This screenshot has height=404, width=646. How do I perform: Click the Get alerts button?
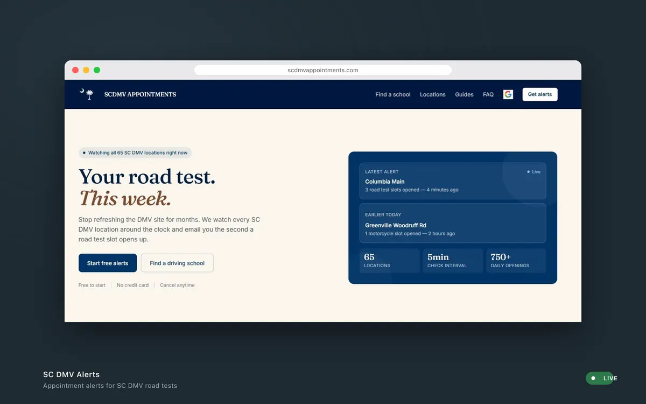point(540,94)
